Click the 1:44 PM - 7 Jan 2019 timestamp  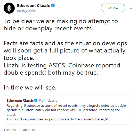[x=19, y=130]
